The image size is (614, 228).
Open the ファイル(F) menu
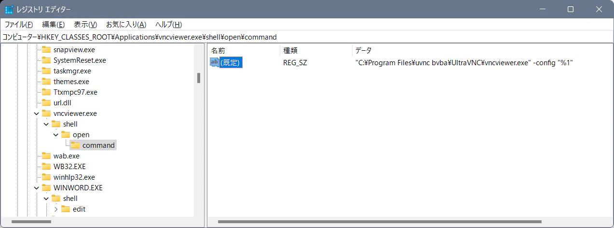click(19, 25)
